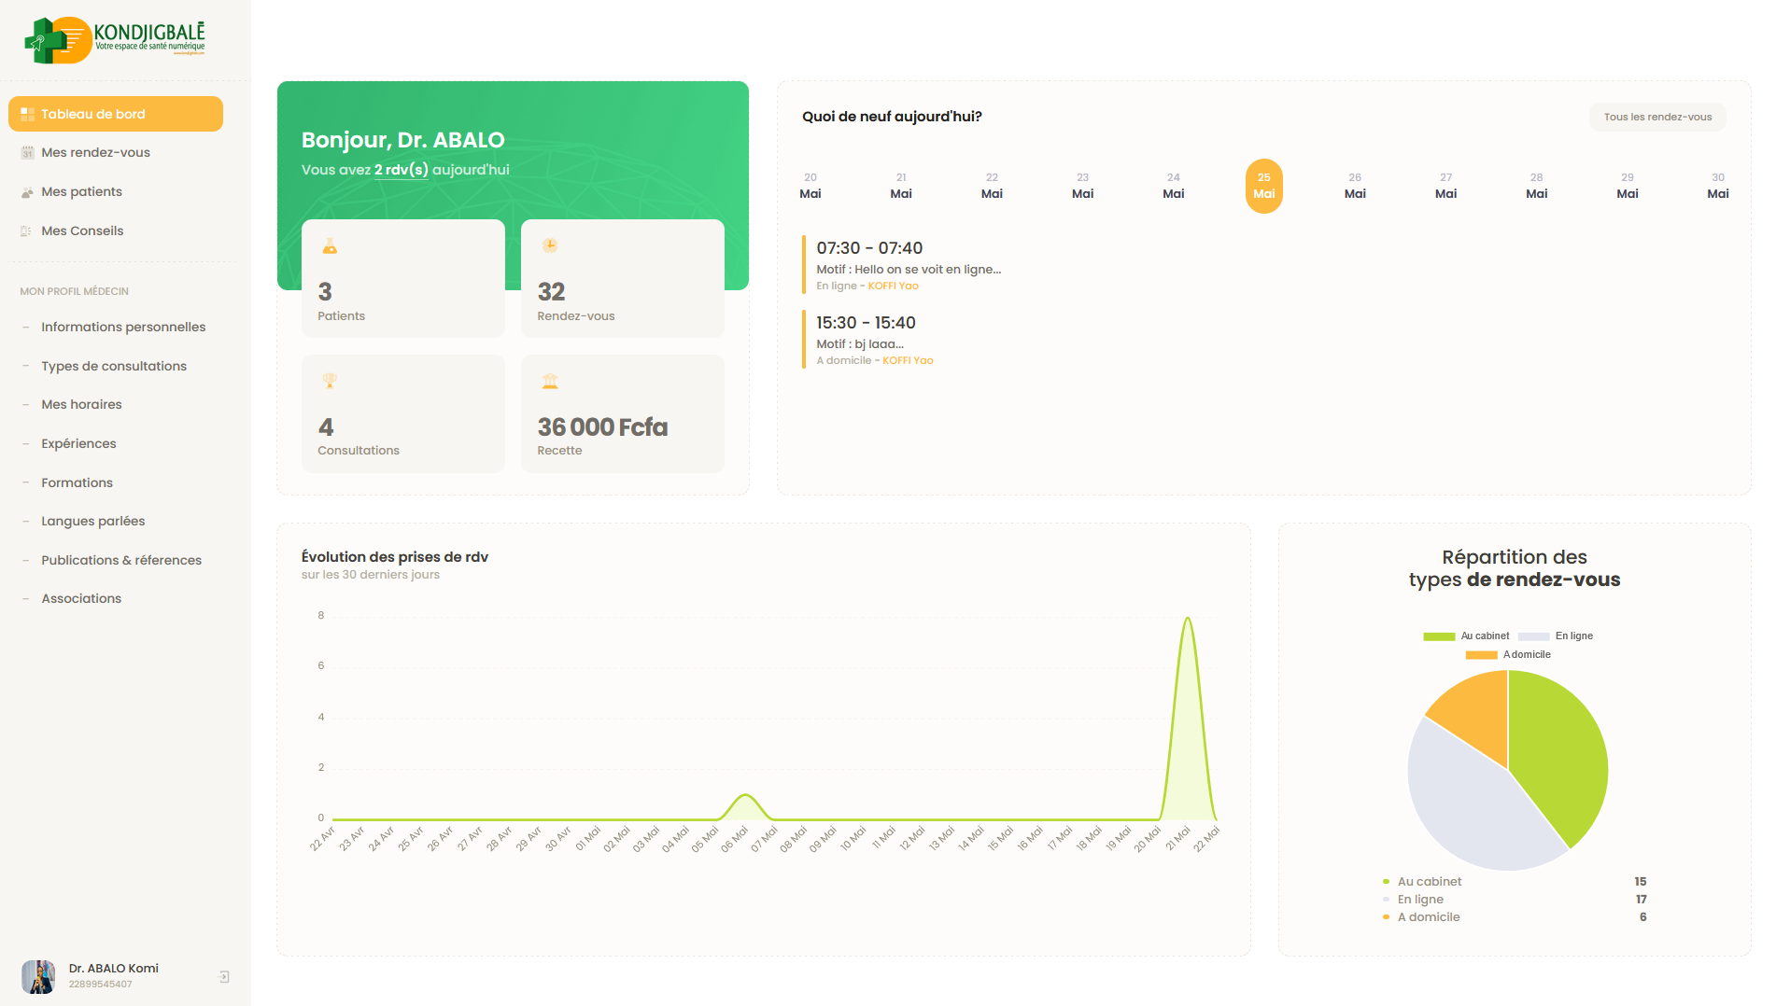Click the logout icon beside Dr. ABALO Komi
Image resolution: width=1776 pixels, height=1006 pixels.
coord(224,976)
